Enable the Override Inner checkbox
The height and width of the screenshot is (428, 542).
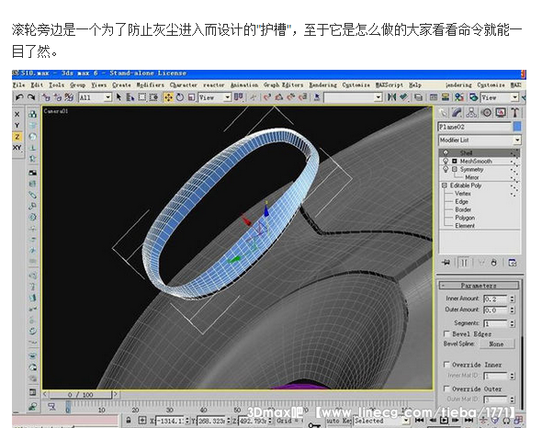[446, 365]
